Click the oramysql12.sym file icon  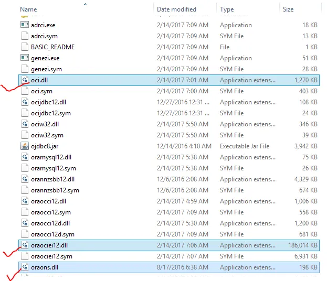(25, 168)
